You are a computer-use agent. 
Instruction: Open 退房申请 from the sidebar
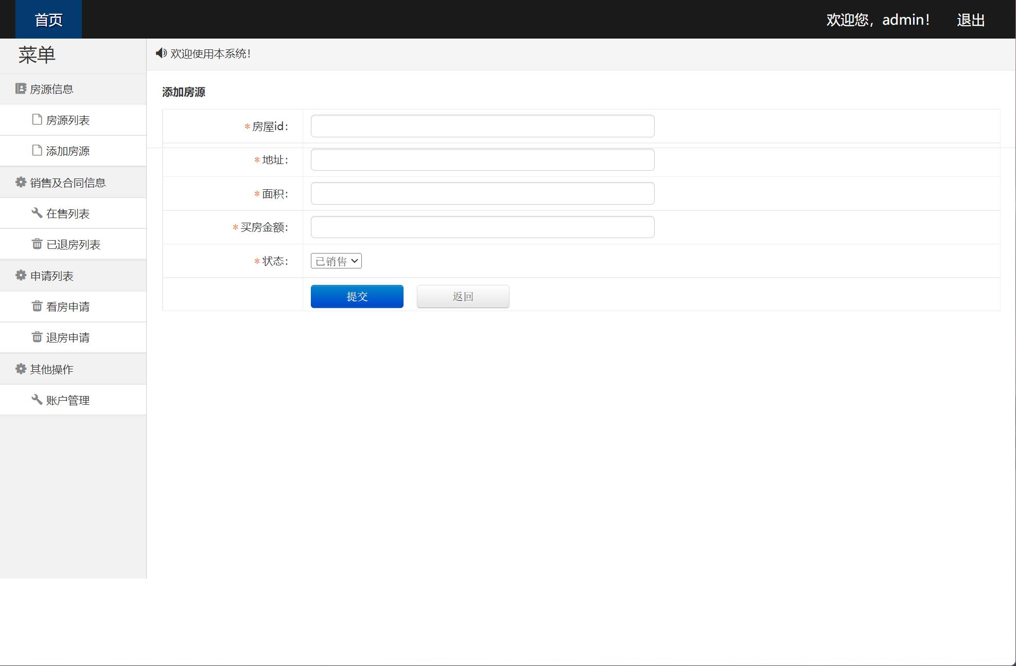pyautogui.click(x=67, y=338)
